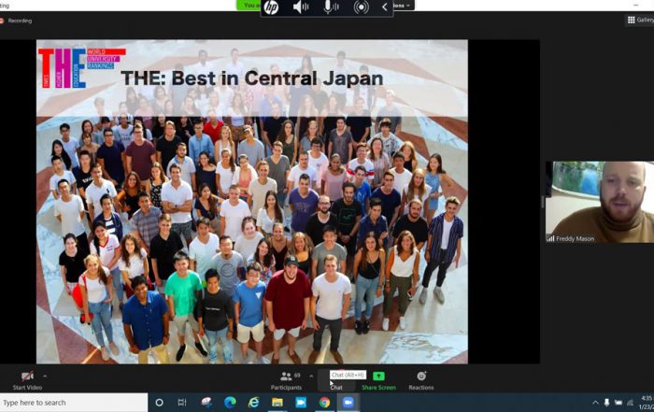The height and width of the screenshot is (412, 654).
Task: Click the shared slide showing 'THE: Best in Central Japan'
Action: coord(252,202)
